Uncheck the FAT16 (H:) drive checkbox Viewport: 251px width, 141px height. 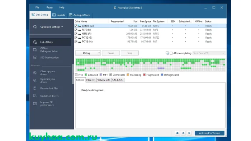click(x=76, y=42)
